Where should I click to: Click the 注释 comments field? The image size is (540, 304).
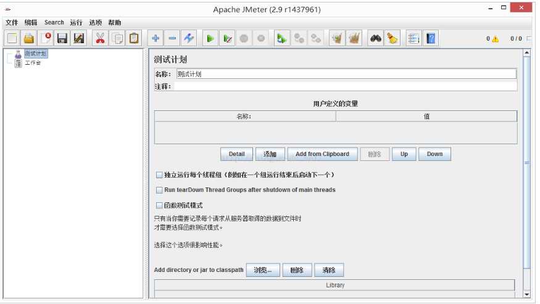(x=346, y=86)
